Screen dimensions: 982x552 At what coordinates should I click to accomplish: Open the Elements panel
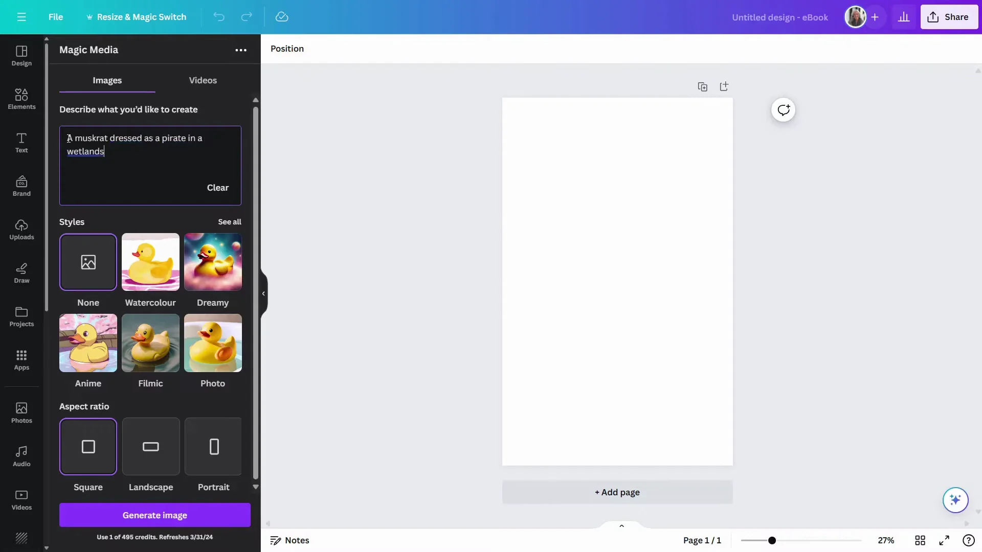pyautogui.click(x=21, y=98)
